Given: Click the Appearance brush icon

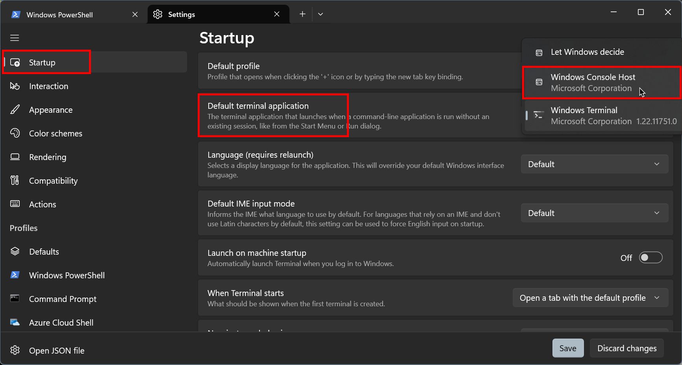Looking at the screenshot, I should [x=15, y=110].
